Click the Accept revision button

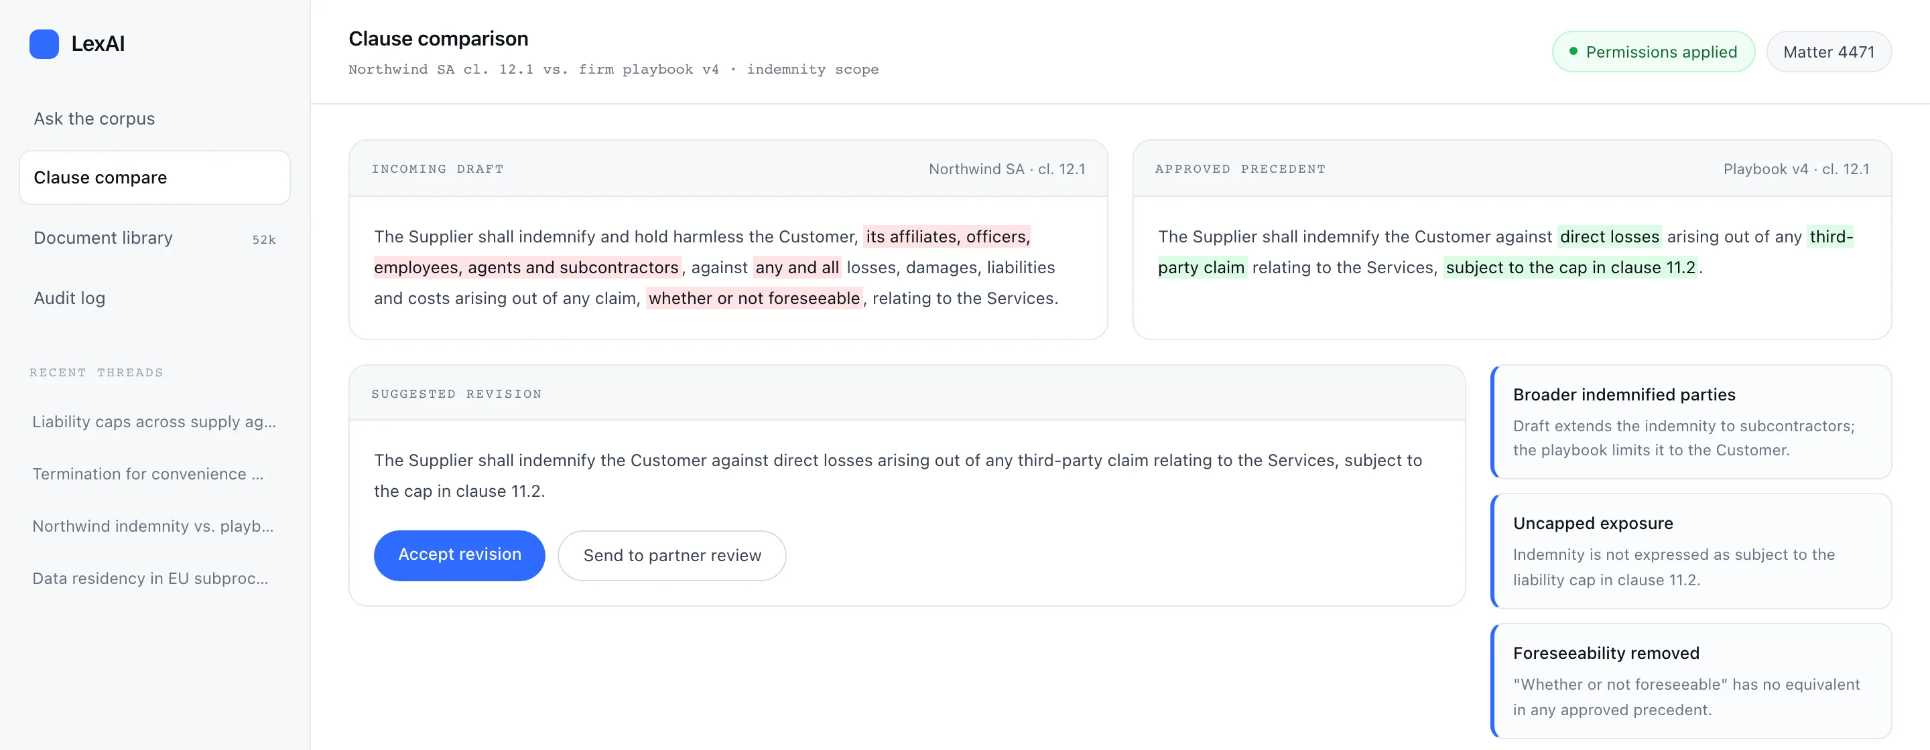pyautogui.click(x=459, y=554)
